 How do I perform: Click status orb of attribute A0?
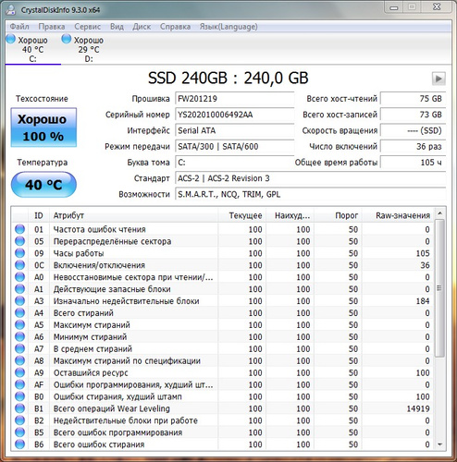pos(20,277)
